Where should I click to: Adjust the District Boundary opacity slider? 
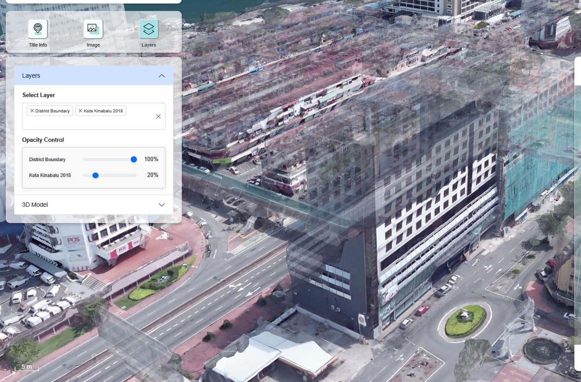(x=134, y=159)
